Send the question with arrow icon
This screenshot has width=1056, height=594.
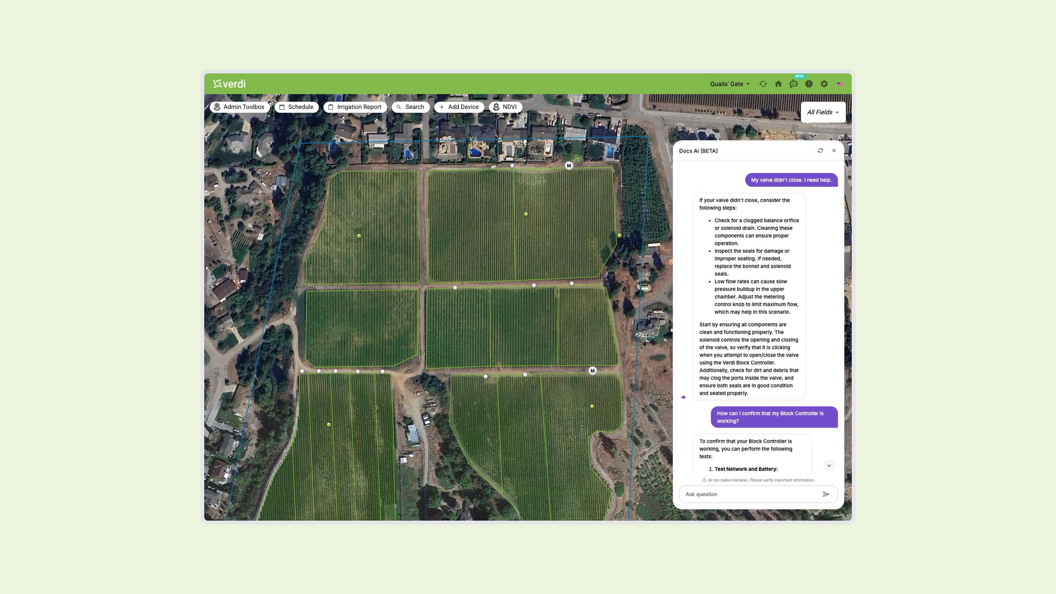tap(826, 494)
